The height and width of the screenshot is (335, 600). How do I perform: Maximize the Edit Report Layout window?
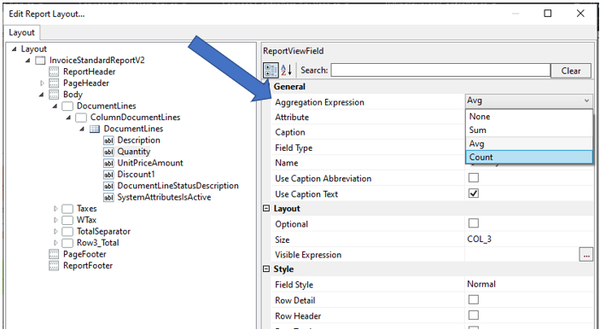(x=548, y=14)
